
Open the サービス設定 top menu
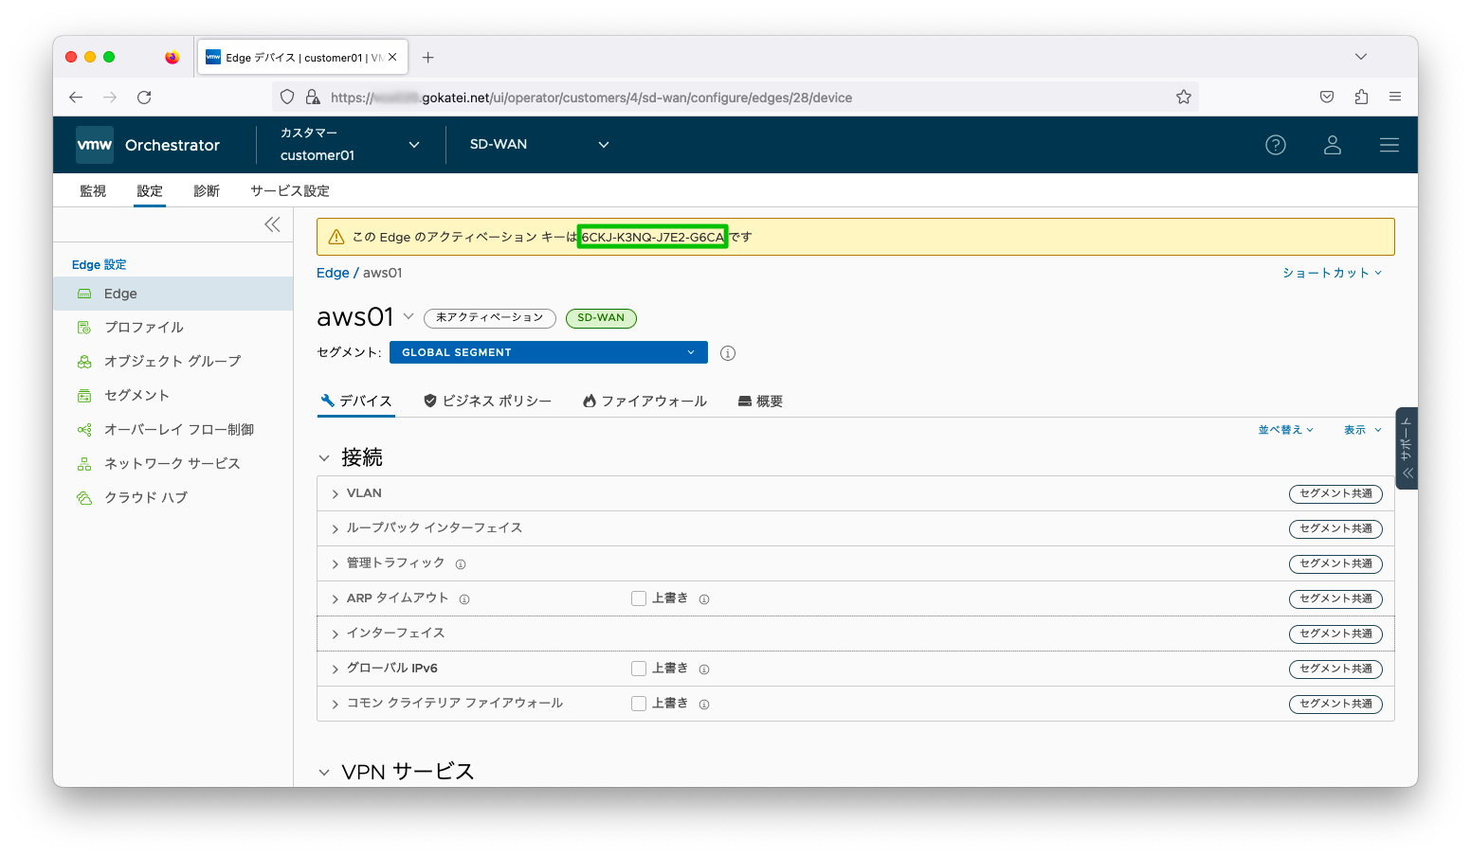[x=290, y=191]
